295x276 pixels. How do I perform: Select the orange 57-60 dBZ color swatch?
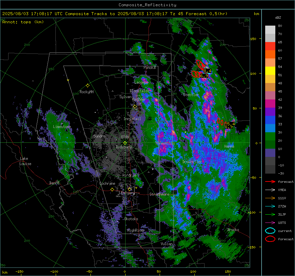[x=270, y=54]
